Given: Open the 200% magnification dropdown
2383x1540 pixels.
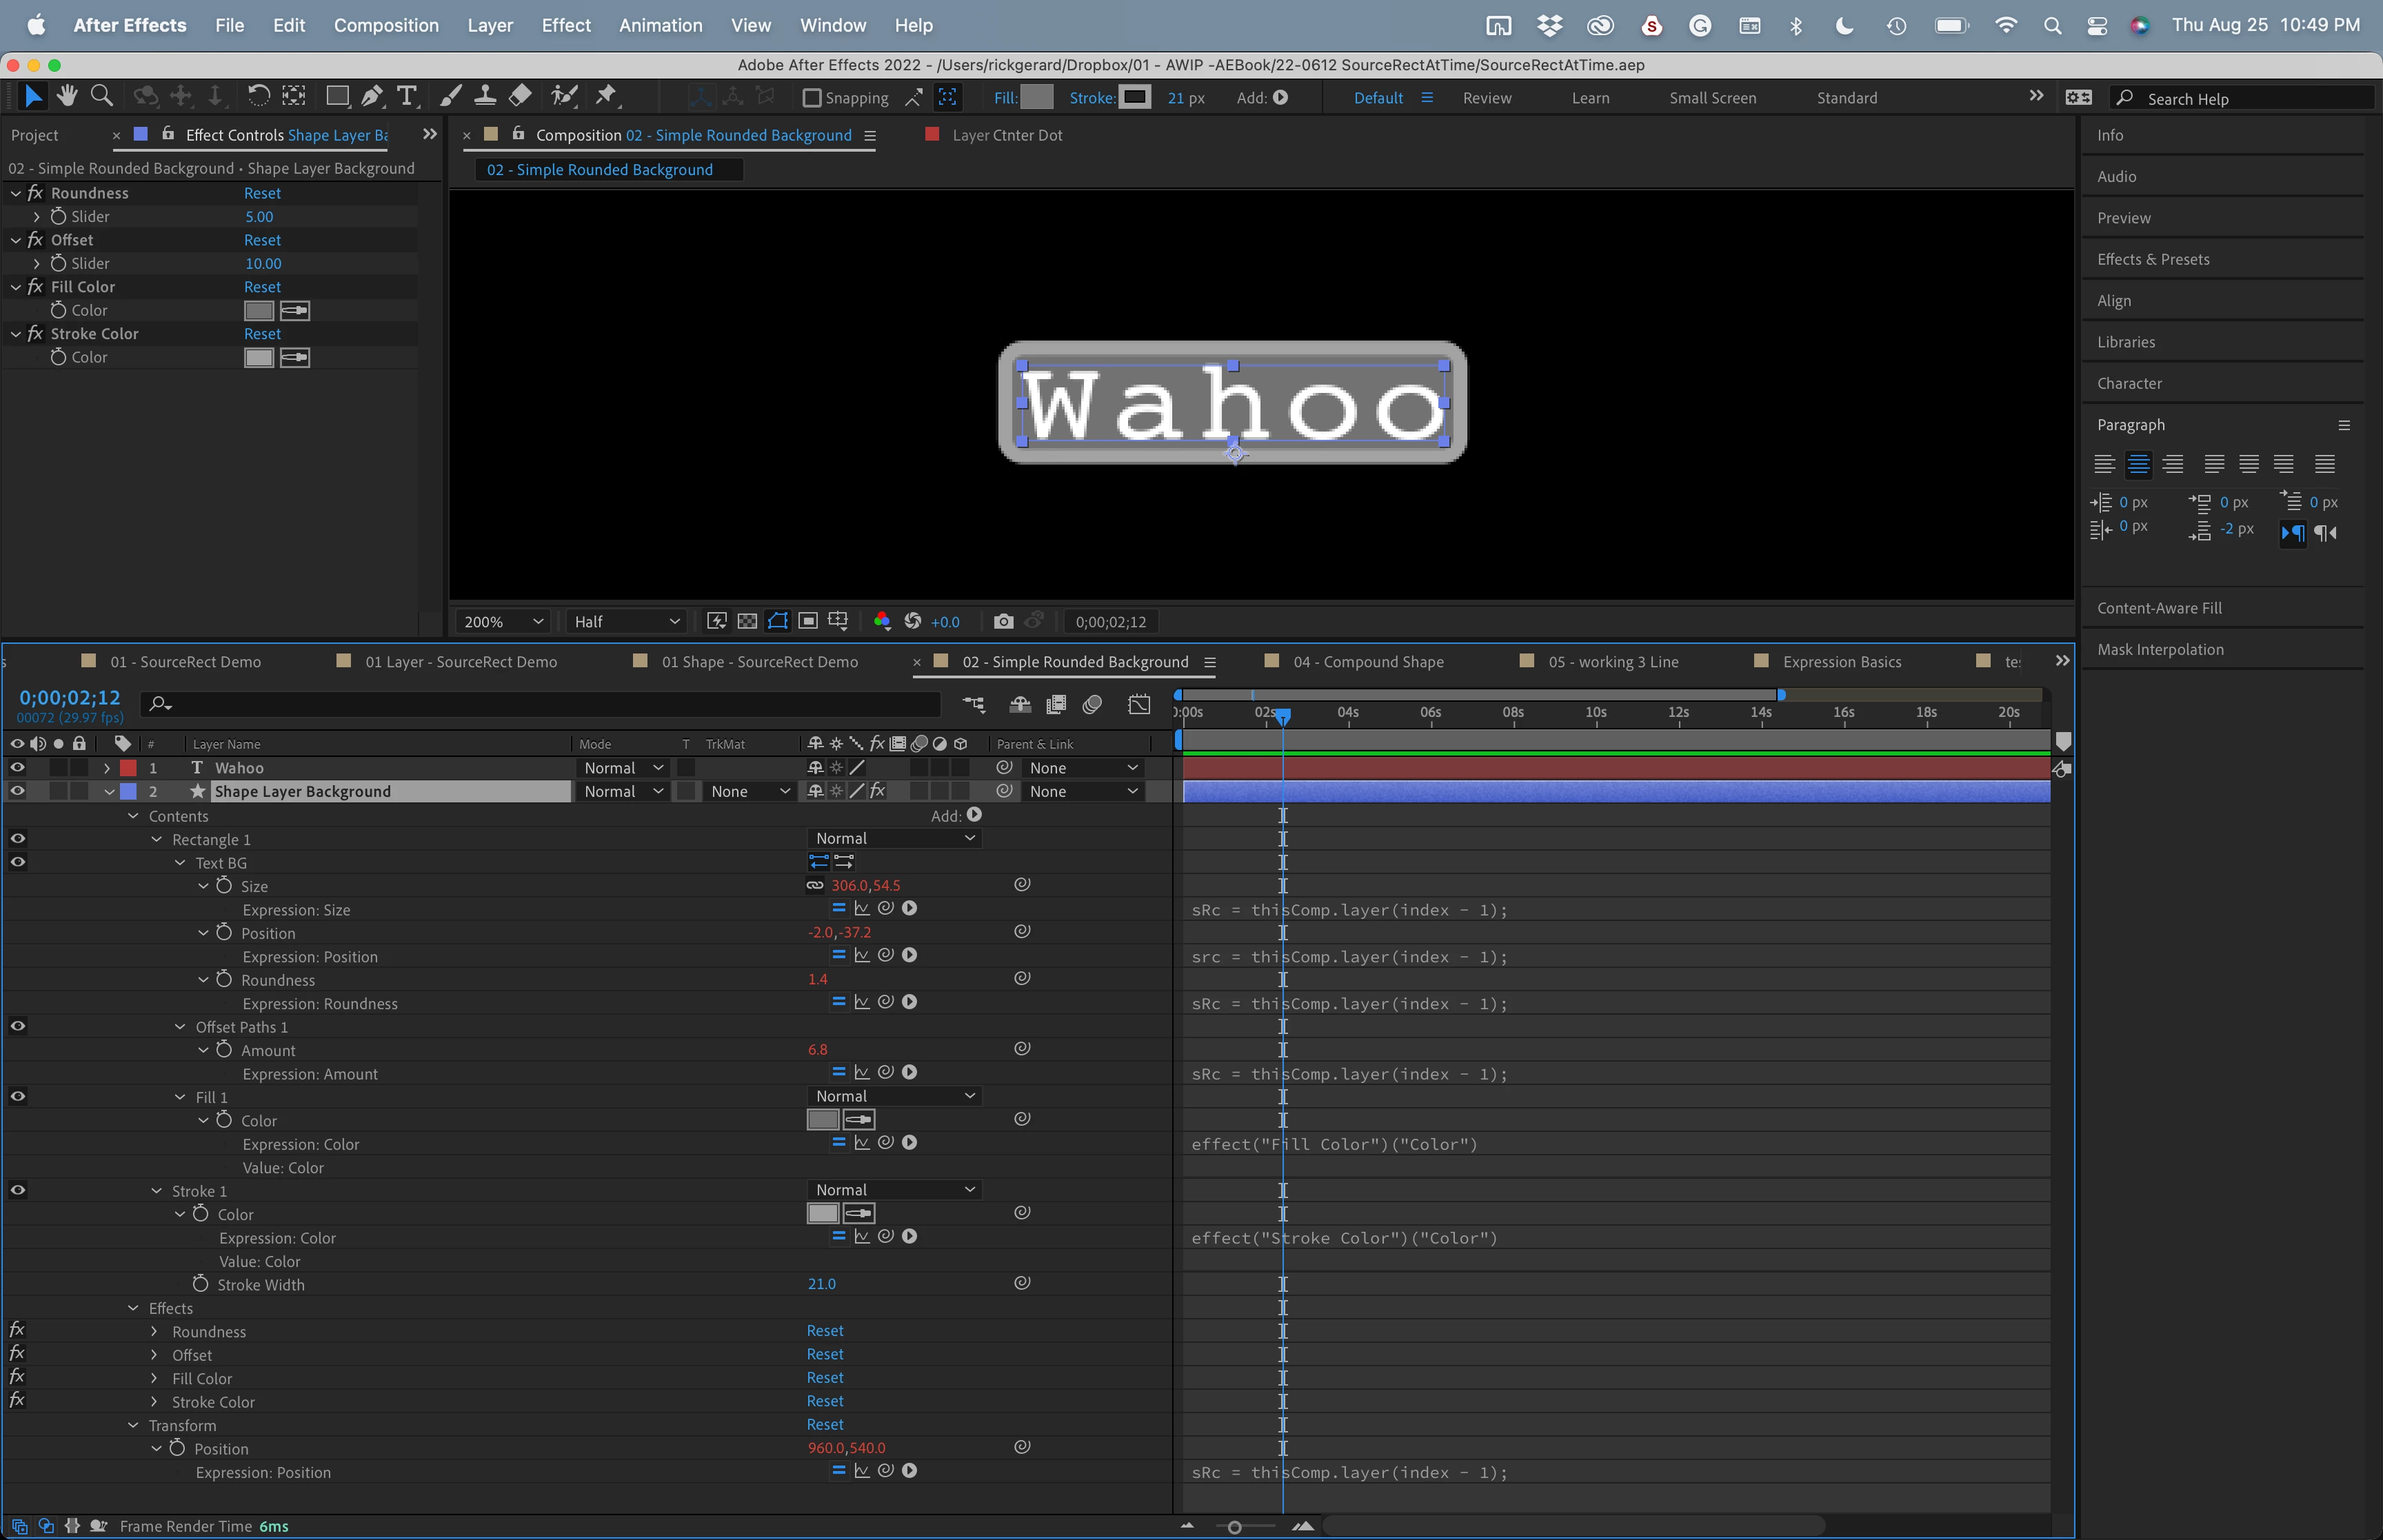Looking at the screenshot, I should (x=503, y=622).
